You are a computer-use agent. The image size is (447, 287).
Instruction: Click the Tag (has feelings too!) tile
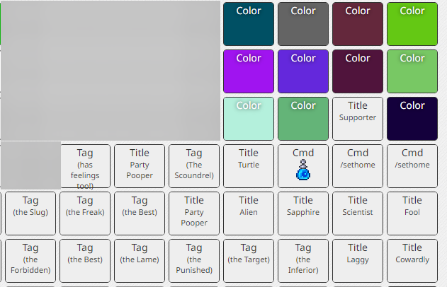point(86,166)
